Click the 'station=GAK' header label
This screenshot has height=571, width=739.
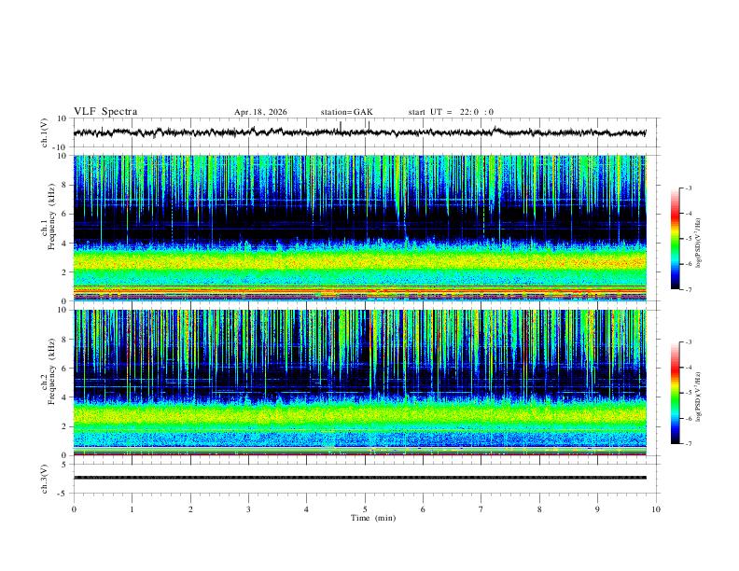coord(346,112)
